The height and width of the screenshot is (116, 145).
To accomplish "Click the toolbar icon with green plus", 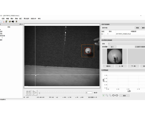I will pos(6,21).
